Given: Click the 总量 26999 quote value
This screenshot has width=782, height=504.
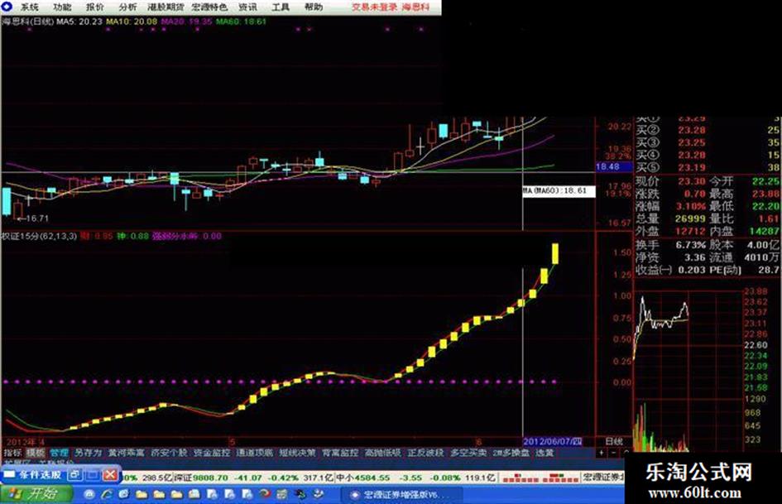Looking at the screenshot, I should point(690,218).
